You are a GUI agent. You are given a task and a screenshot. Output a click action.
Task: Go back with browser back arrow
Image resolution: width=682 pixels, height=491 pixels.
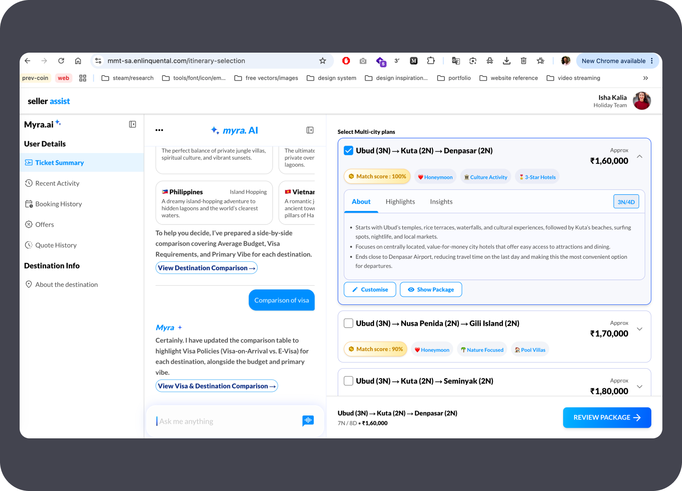pyautogui.click(x=27, y=61)
